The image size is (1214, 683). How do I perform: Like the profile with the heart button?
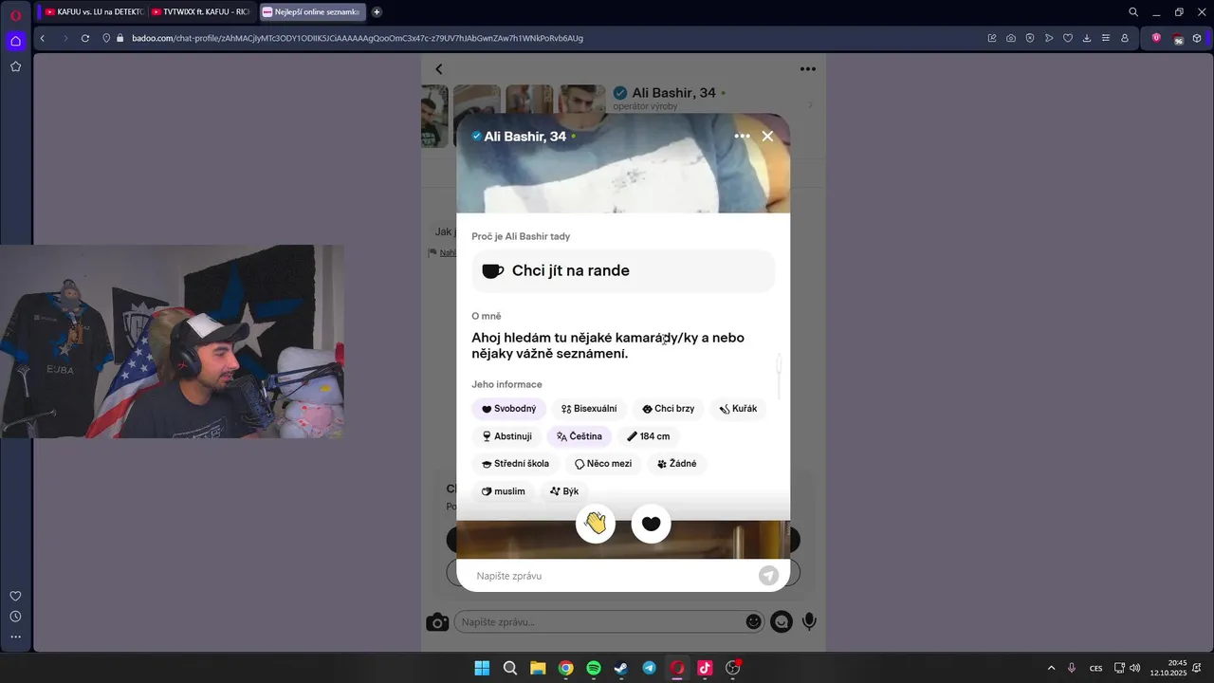[651, 524]
